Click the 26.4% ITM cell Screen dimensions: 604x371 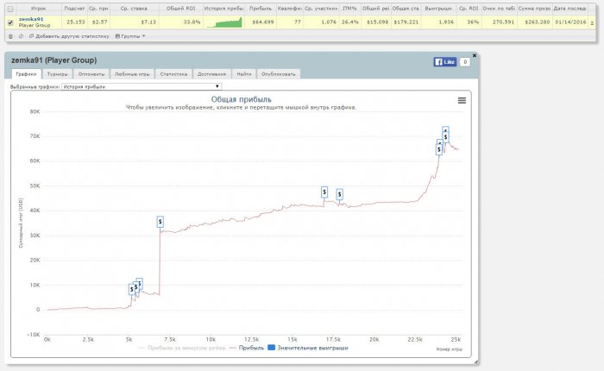click(349, 22)
